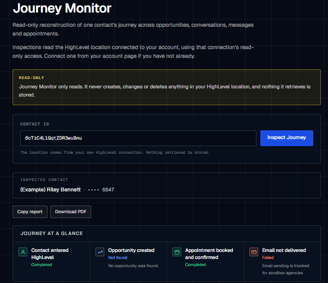This screenshot has height=283, width=328.
Task: Click the Copy report button
Action: [30, 212]
